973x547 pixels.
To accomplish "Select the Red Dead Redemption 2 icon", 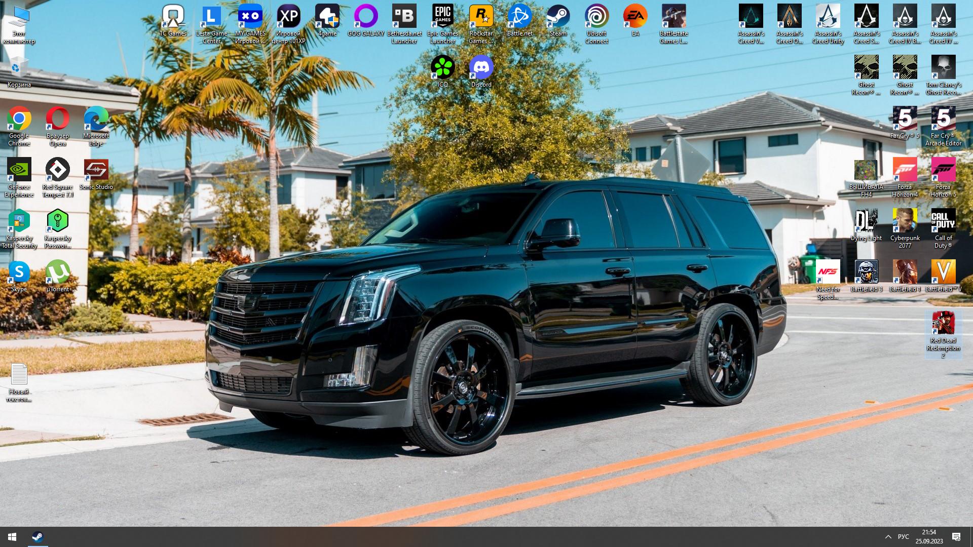I will pyautogui.click(x=943, y=324).
